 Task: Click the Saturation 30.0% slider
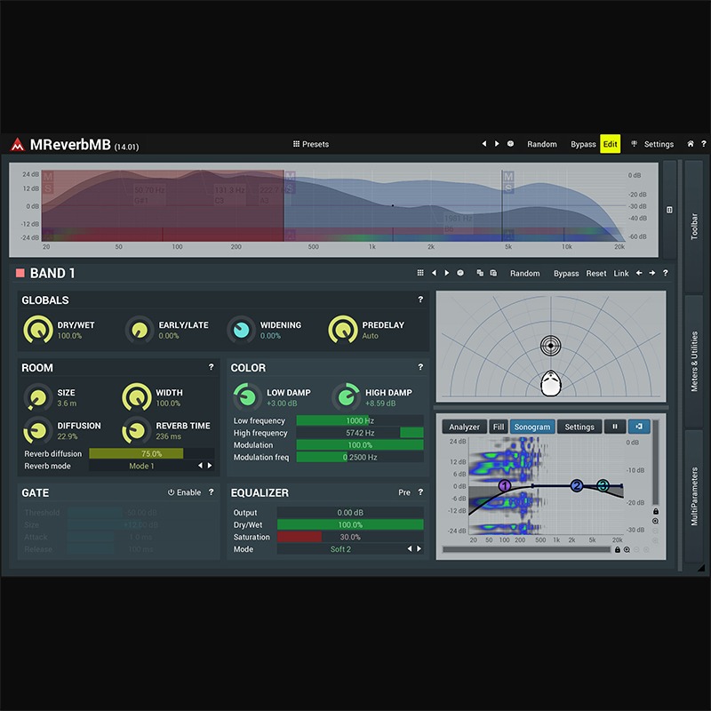(350, 537)
